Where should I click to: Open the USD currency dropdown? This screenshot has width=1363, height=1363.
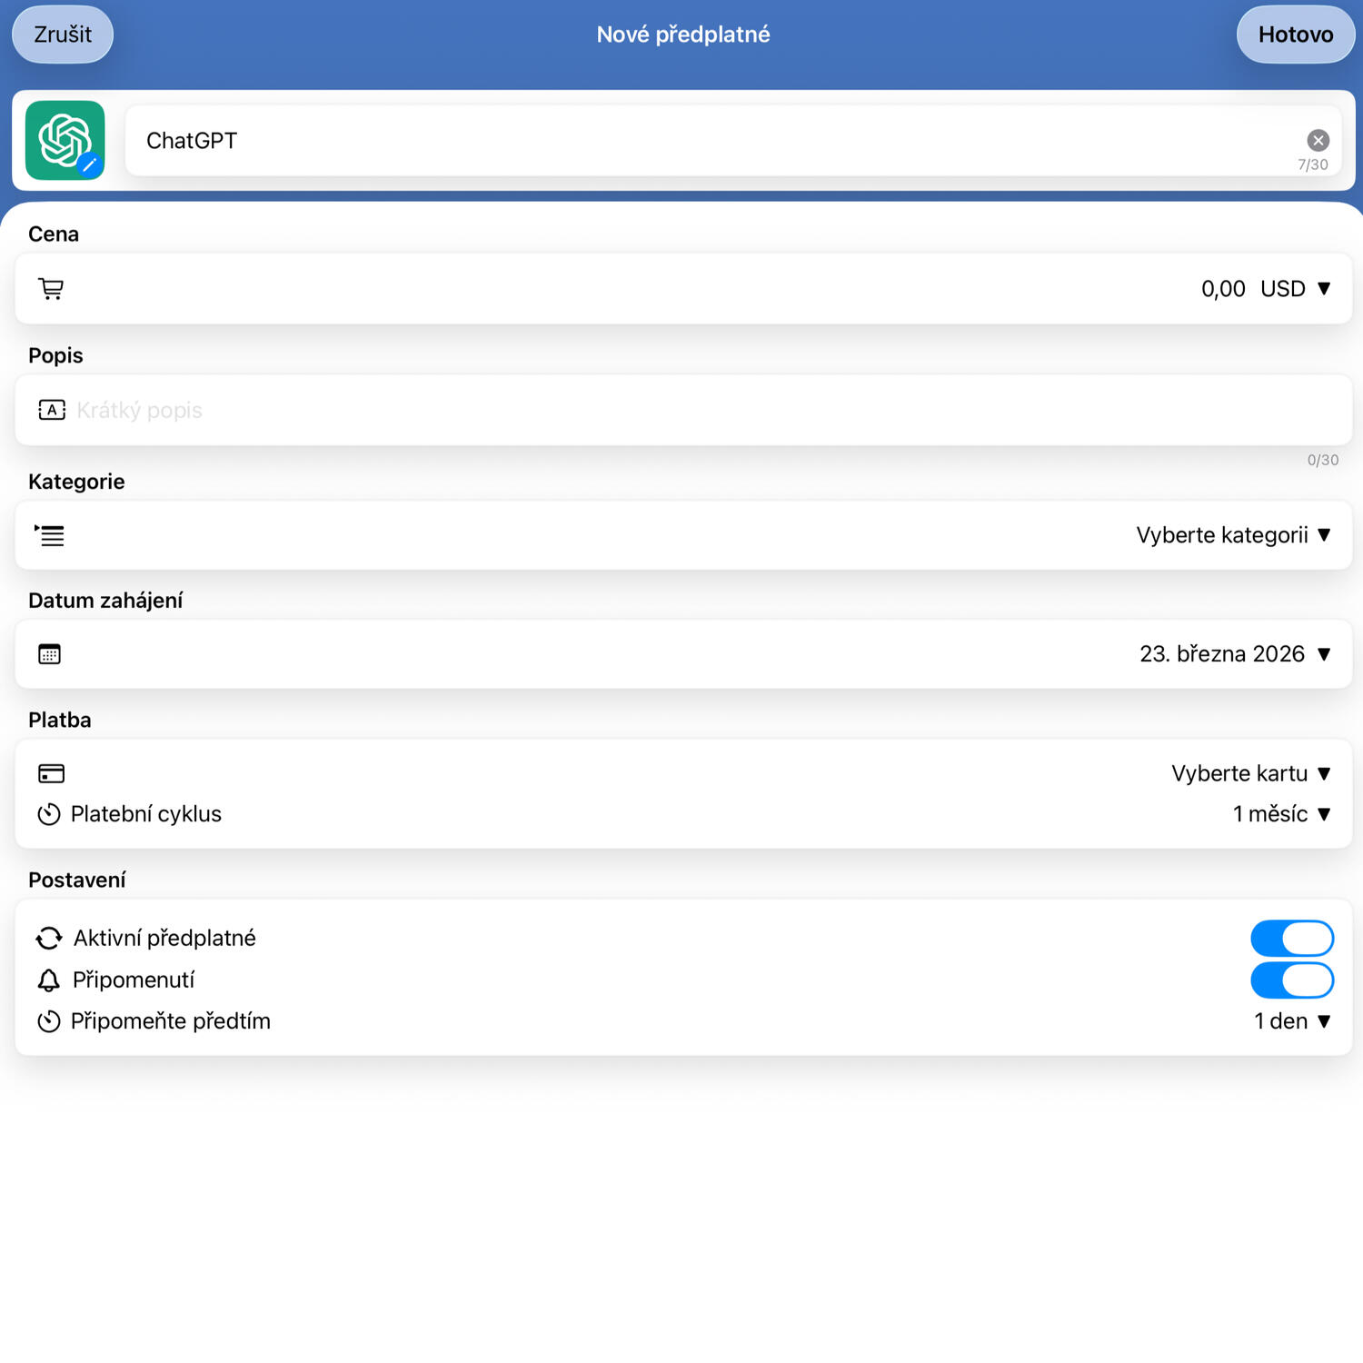[x=1295, y=289]
